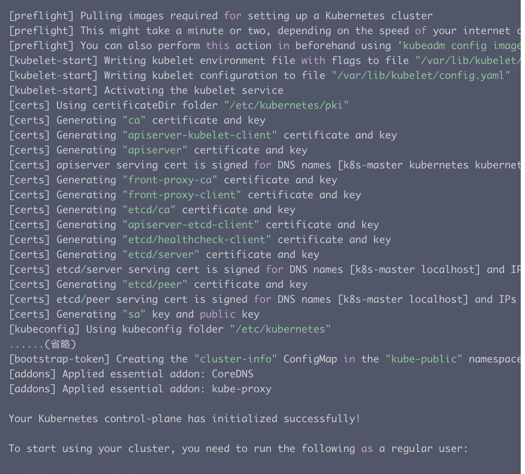Click the "etcd/server" quoted string
Screen dimensions: 525x474
coord(161,255)
